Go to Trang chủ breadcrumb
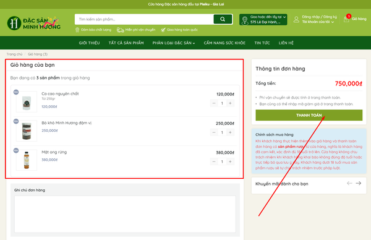This screenshot has width=371, height=240. click(x=14, y=54)
